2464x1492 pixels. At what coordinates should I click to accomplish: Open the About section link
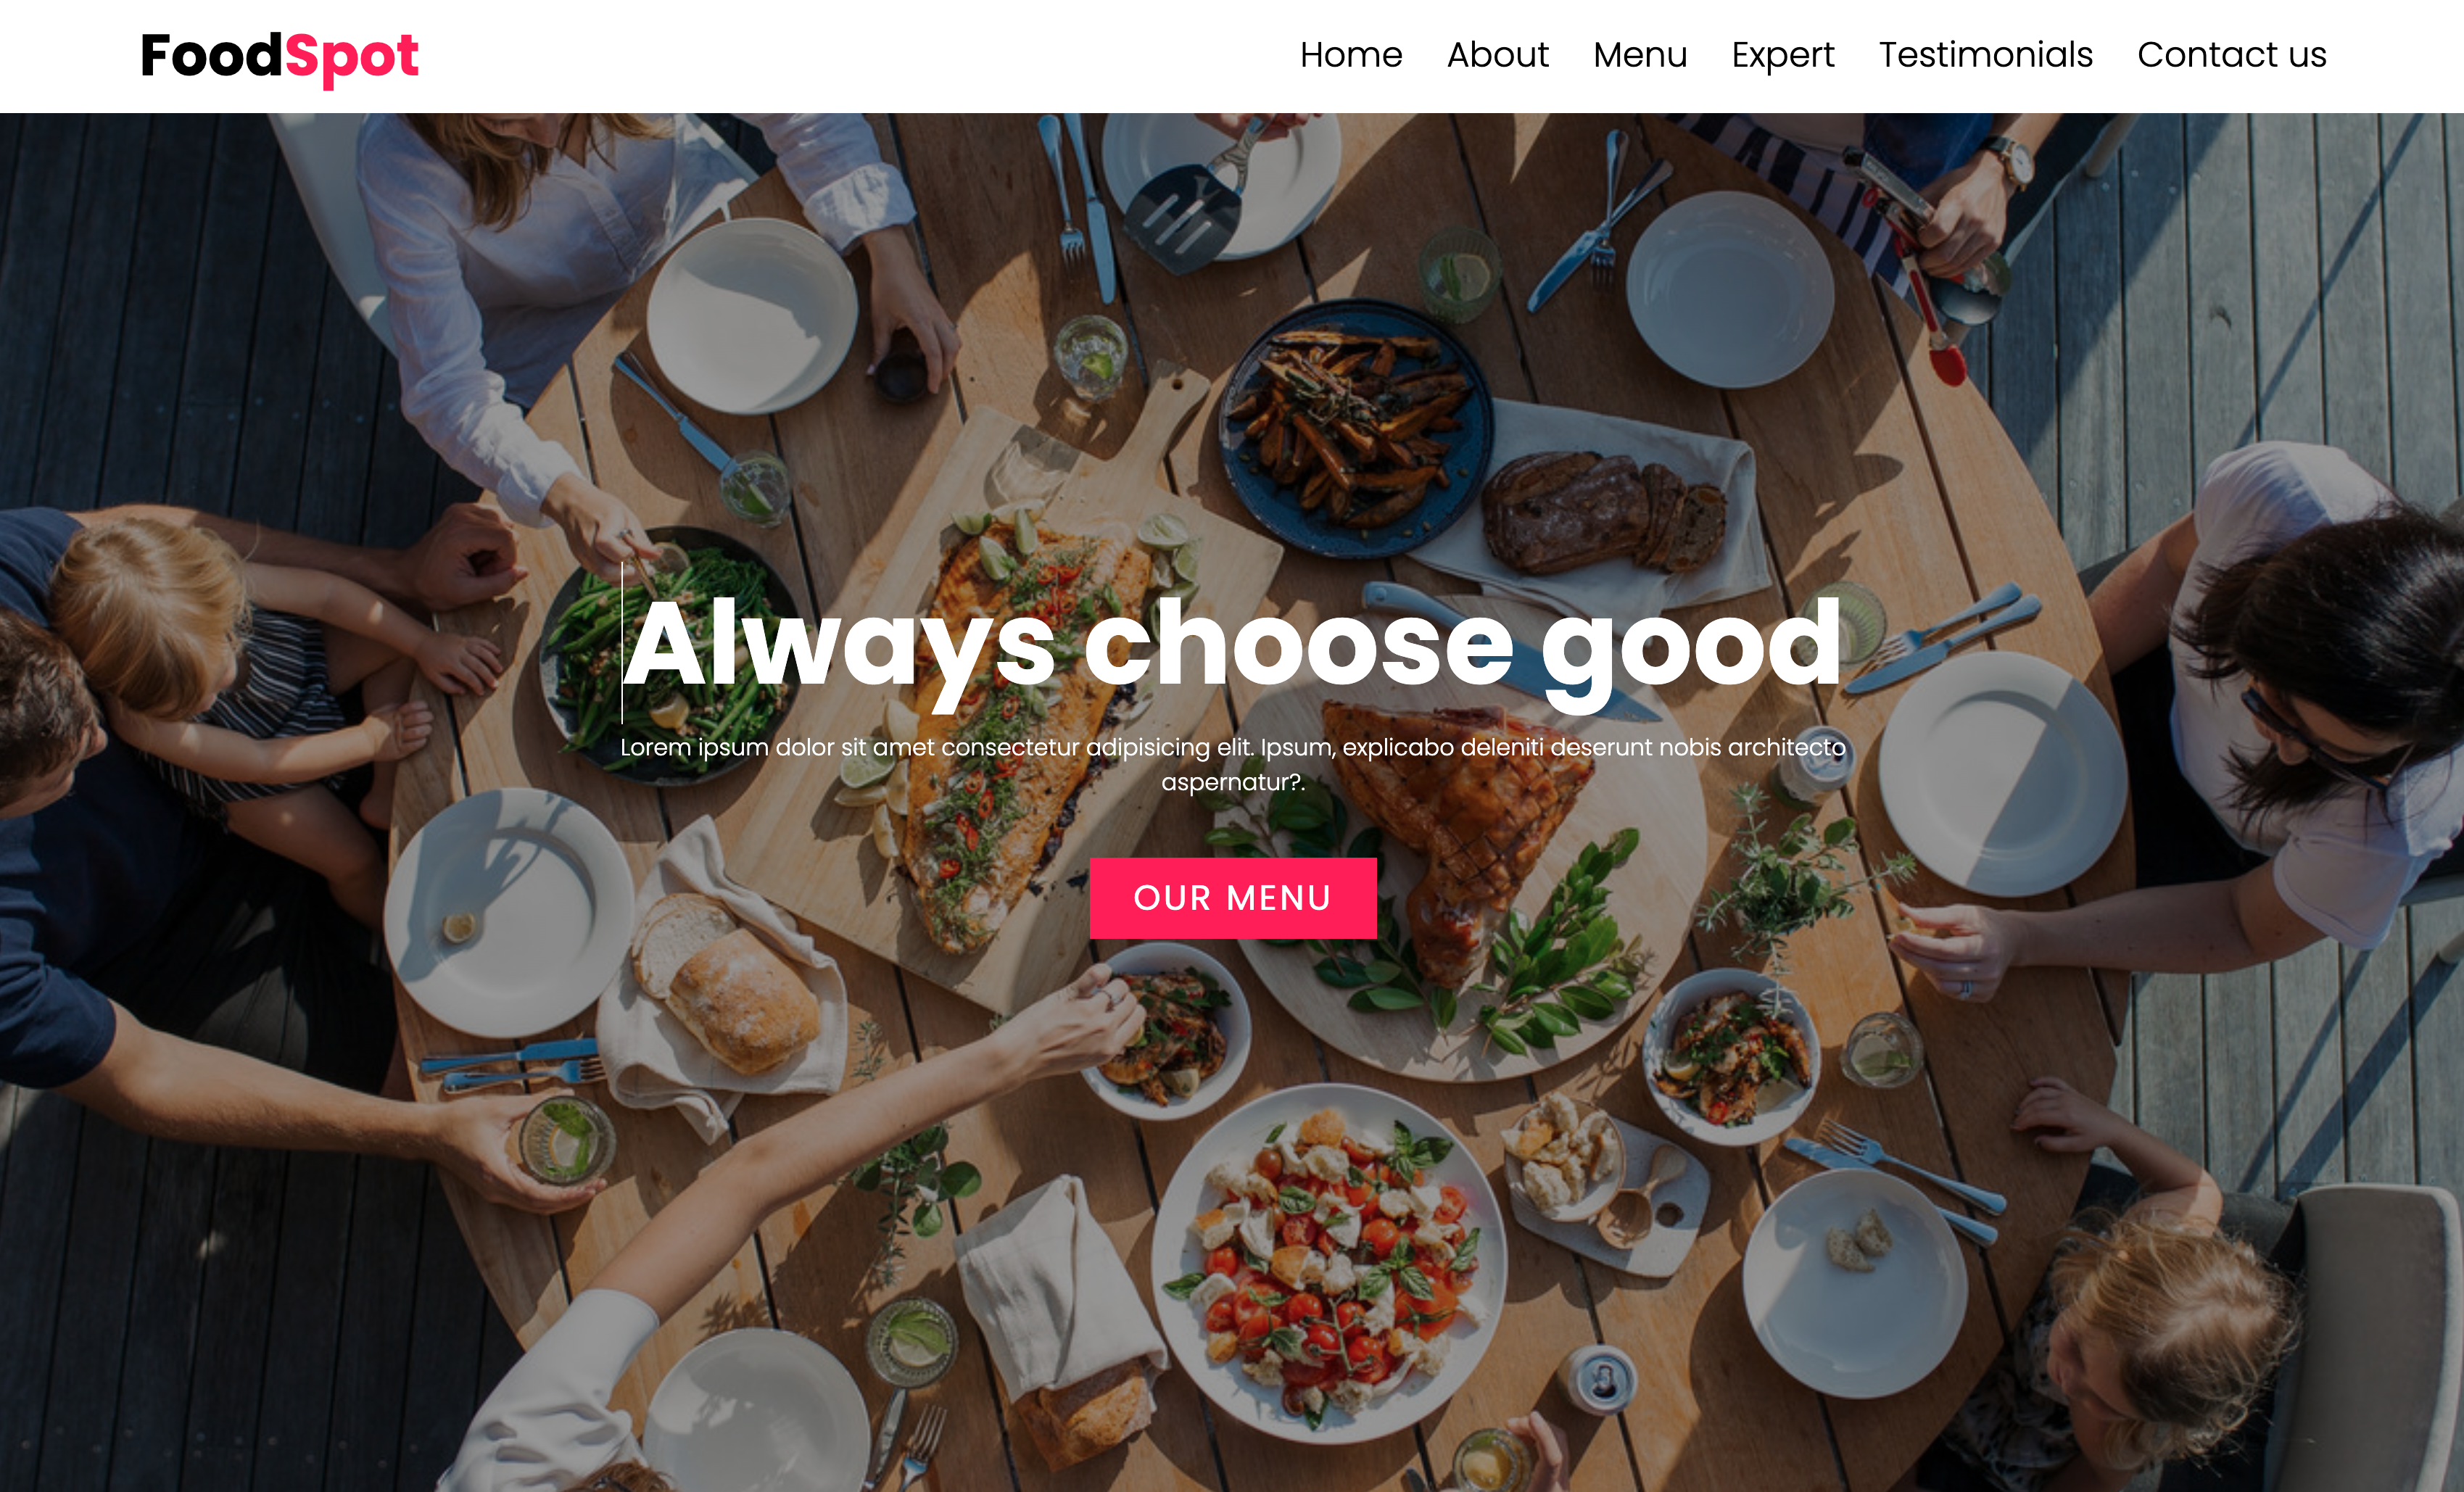coord(1497,54)
